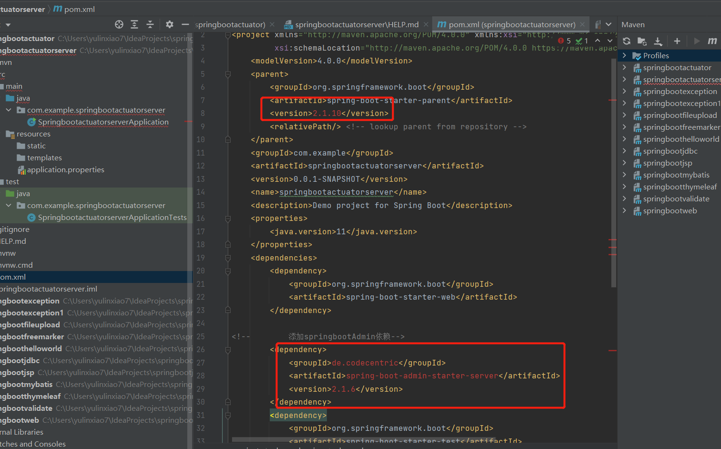
Task: Select the static resources folder
Action: [36, 146]
